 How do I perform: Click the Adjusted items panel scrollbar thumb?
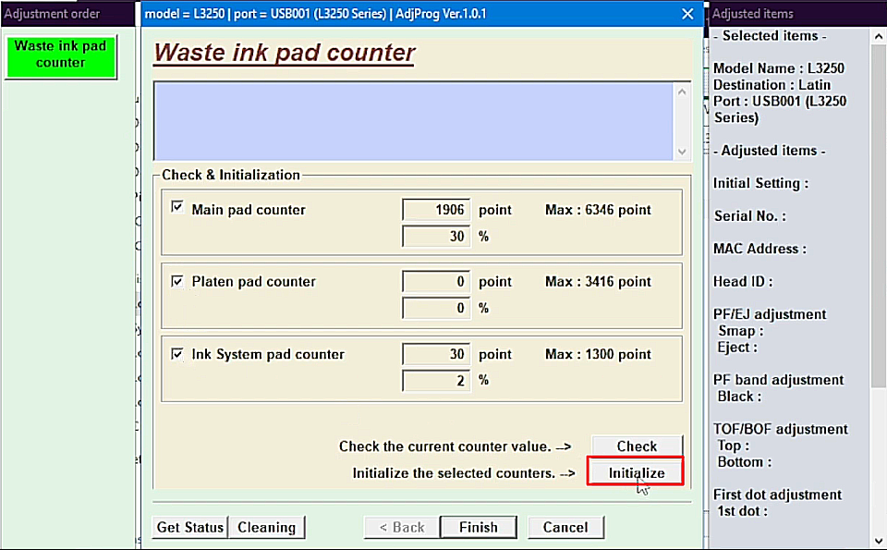click(878, 216)
